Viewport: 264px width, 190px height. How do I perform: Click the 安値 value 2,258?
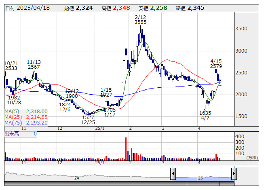click(158, 8)
